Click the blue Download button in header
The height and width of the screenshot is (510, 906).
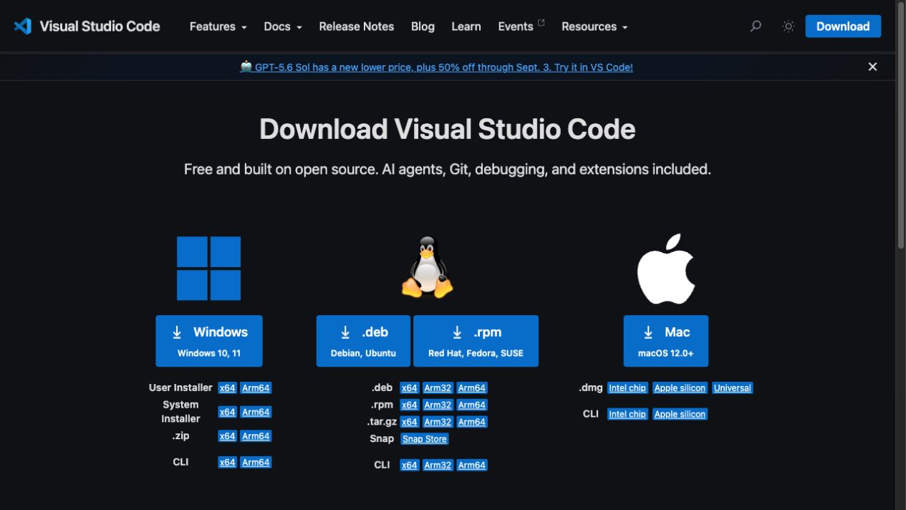click(843, 27)
